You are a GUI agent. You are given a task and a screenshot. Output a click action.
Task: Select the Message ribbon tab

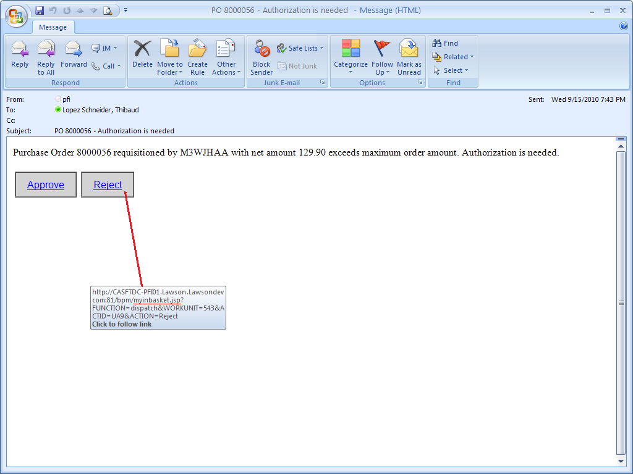coord(53,27)
